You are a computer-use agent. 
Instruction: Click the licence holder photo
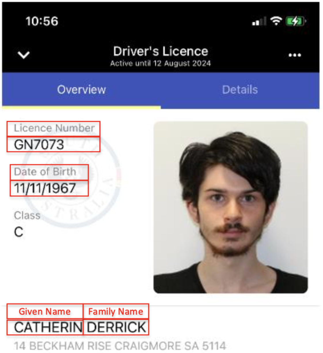coord(231,207)
